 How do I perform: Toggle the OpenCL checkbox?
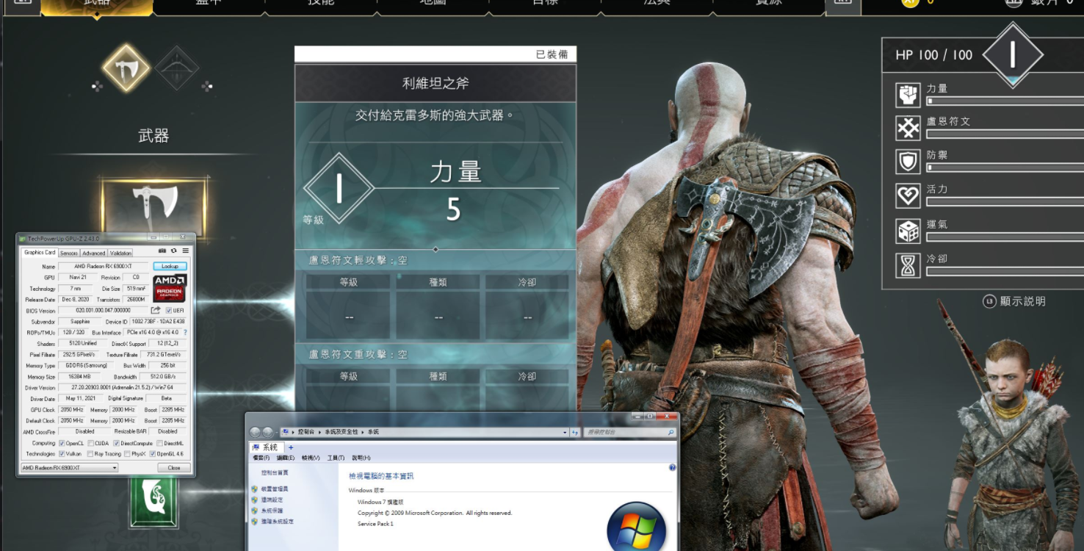point(62,443)
